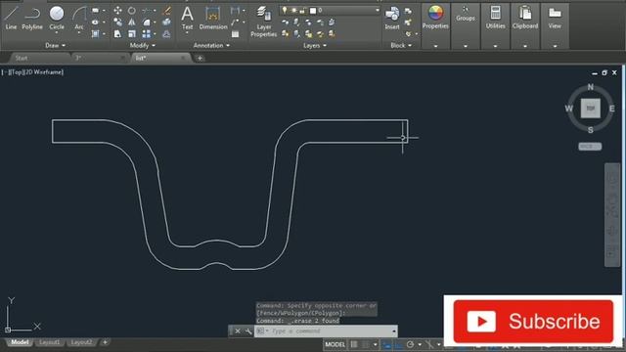Open the View panel
The width and height of the screenshot is (626, 352).
[x=555, y=18]
